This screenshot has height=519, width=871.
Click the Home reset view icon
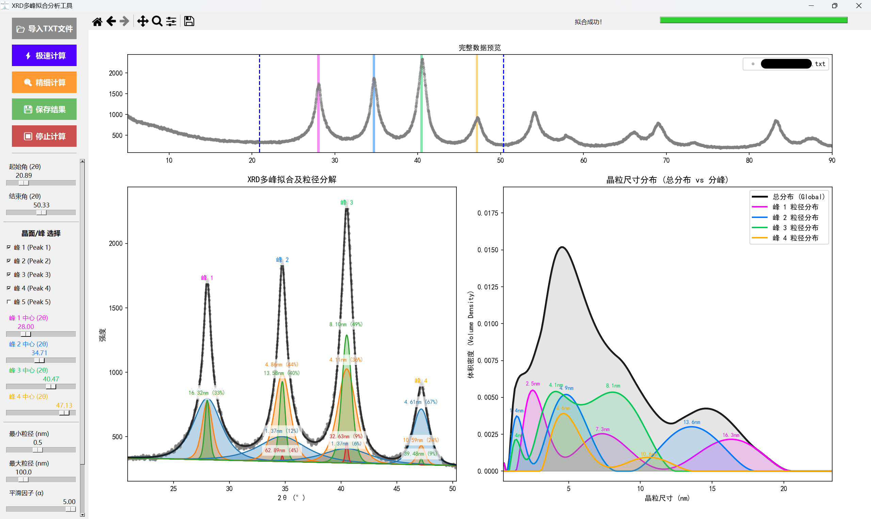coord(97,22)
